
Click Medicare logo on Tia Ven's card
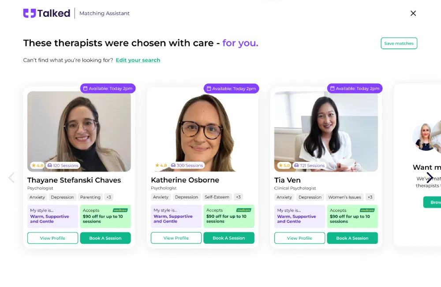pyautogui.click(x=367, y=210)
